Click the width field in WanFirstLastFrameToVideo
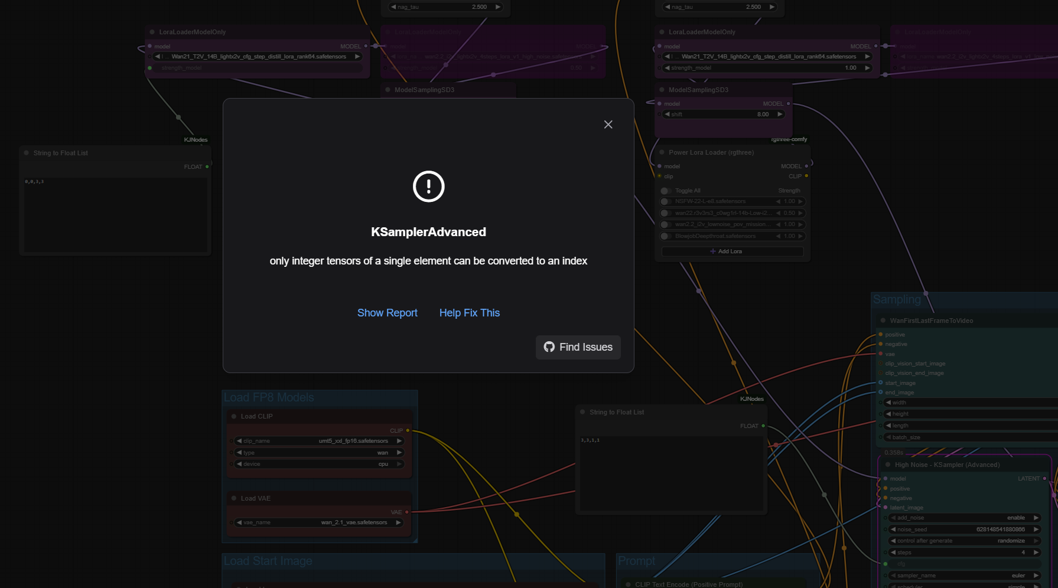Viewport: 1058px width, 588px height. (x=970, y=403)
